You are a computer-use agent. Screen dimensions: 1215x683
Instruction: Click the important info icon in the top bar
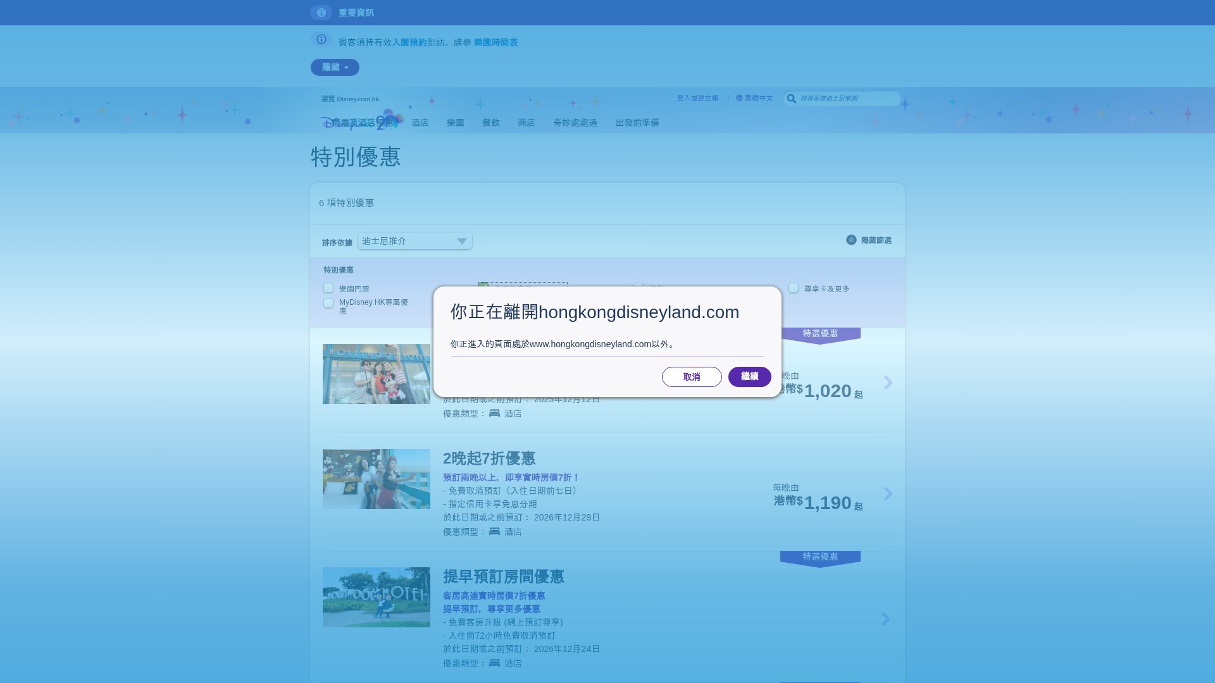tap(321, 13)
